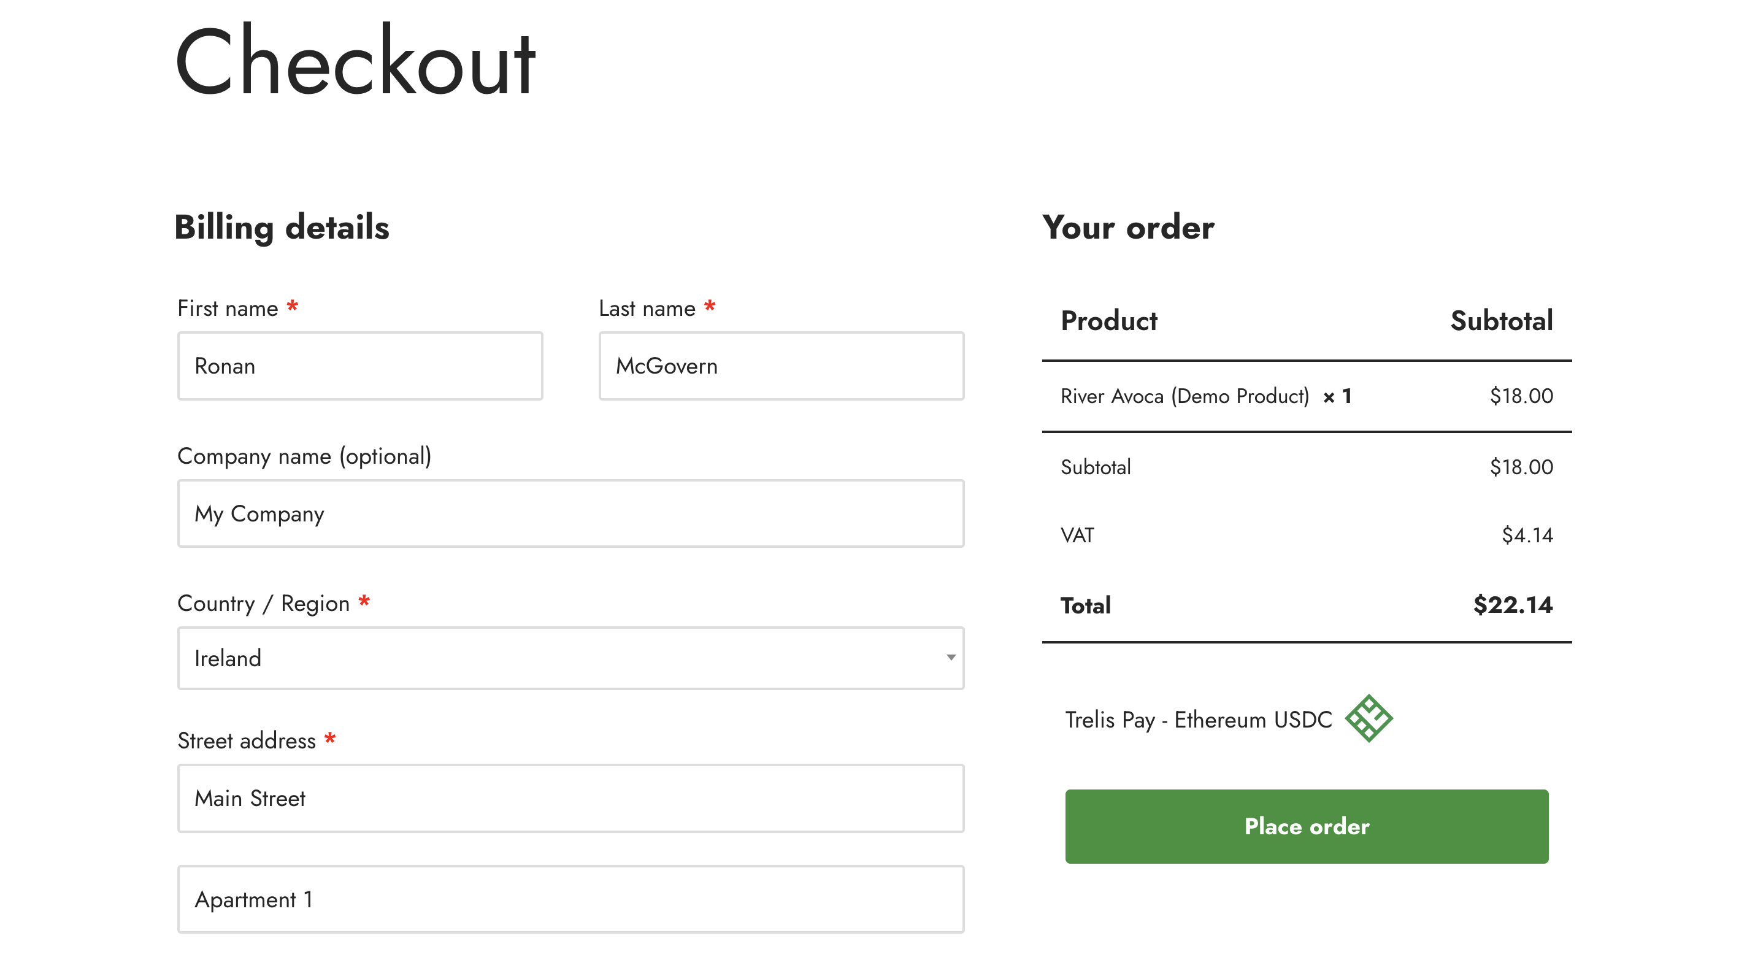Screen dimensions: 1747x968
Task: Click the River Avoca (Demo Product) item
Action: (1184, 396)
